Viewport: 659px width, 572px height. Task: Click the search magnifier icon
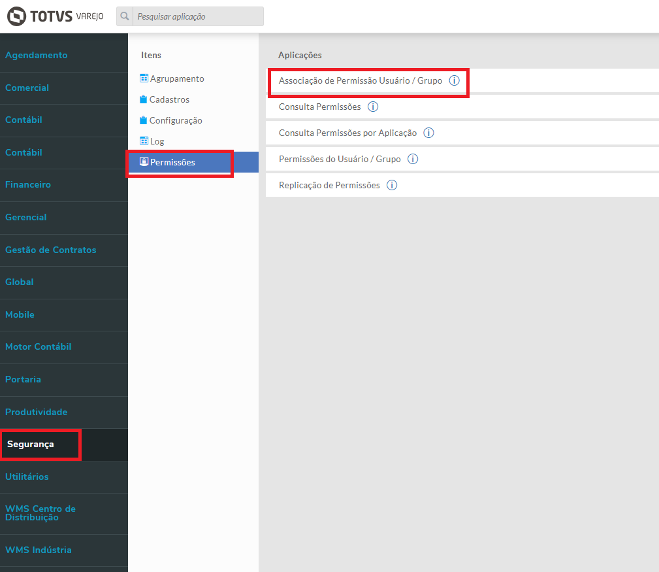tap(125, 16)
